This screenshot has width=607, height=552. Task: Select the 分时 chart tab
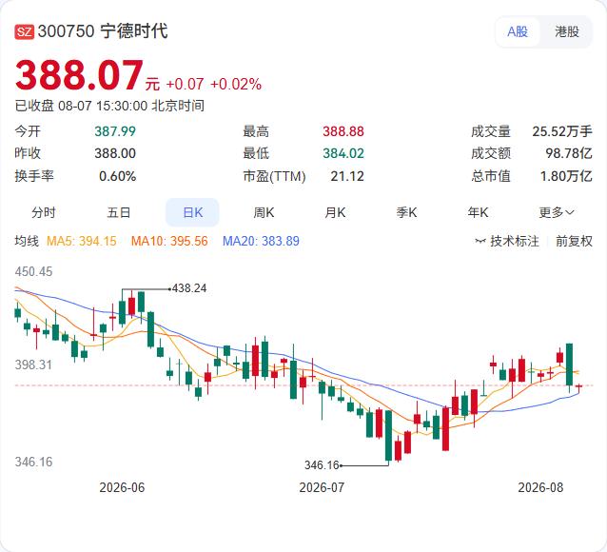(x=44, y=212)
